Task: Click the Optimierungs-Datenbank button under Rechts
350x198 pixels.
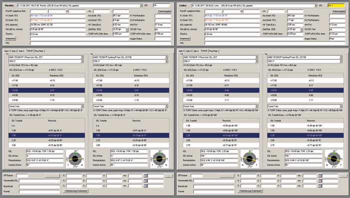Action: pyautogui.click(x=76, y=191)
